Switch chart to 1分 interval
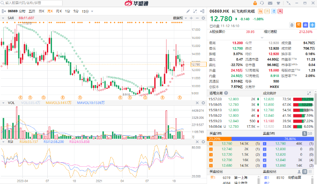The height and width of the screenshot is (184, 317). [x=68, y=11]
